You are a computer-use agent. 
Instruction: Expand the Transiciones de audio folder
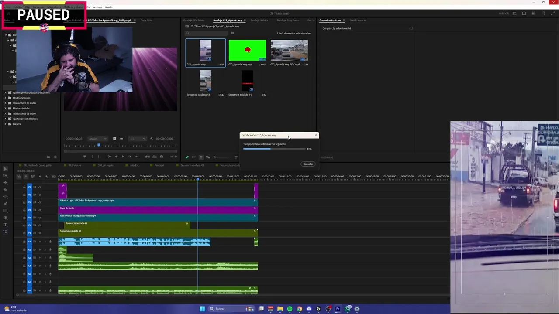pyautogui.click(x=5, y=103)
